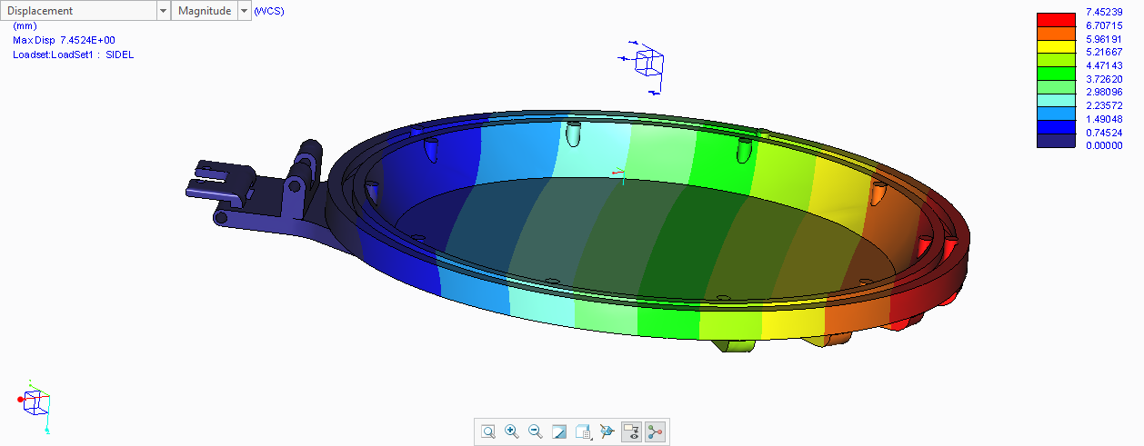1144x446 pixels.
Task: Click the legend value 0.745239
Action: point(1103,133)
